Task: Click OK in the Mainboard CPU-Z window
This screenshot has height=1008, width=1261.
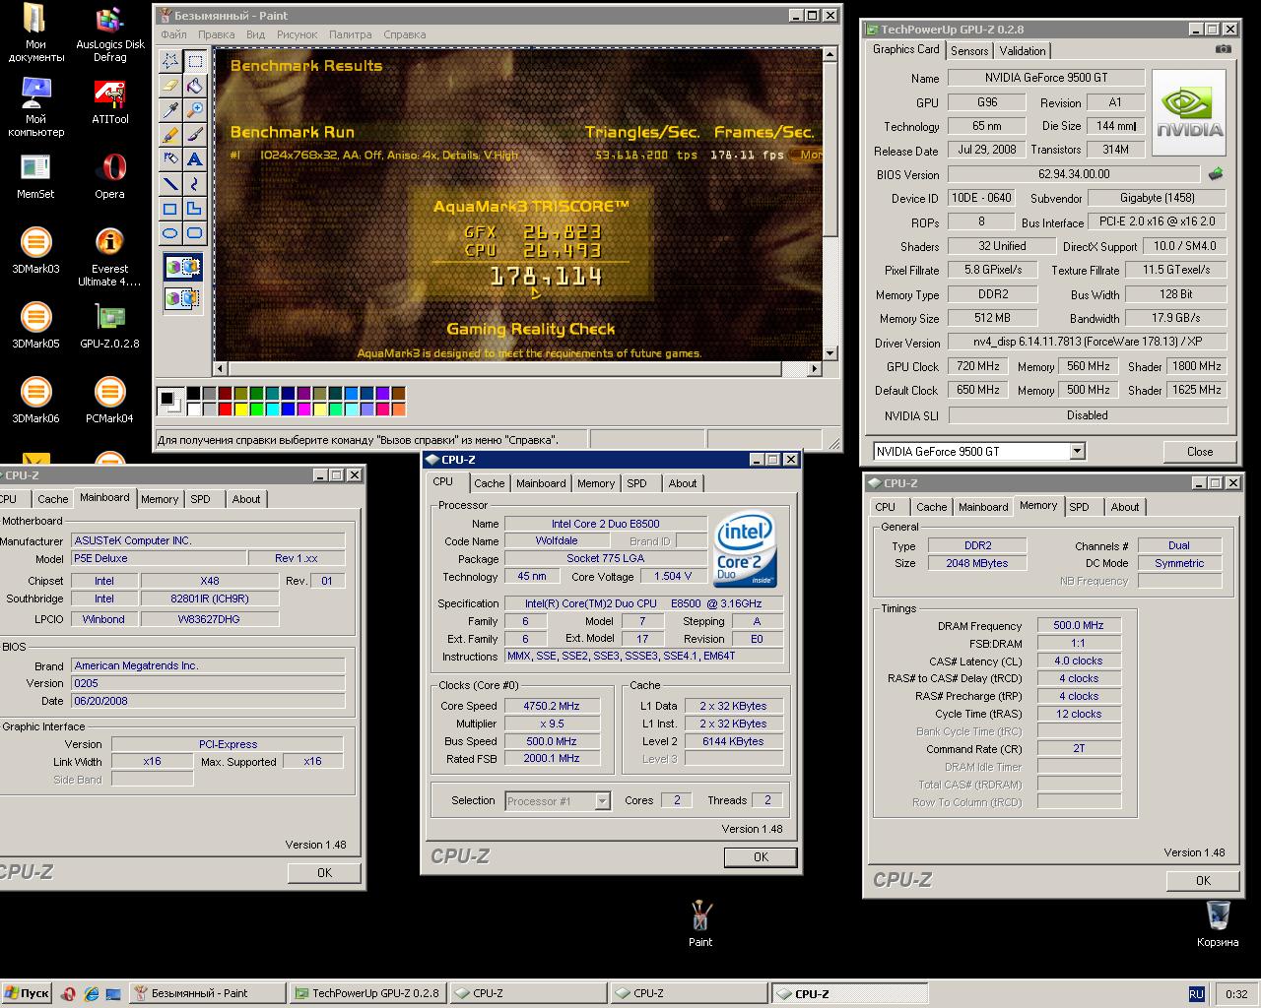Action: click(324, 873)
